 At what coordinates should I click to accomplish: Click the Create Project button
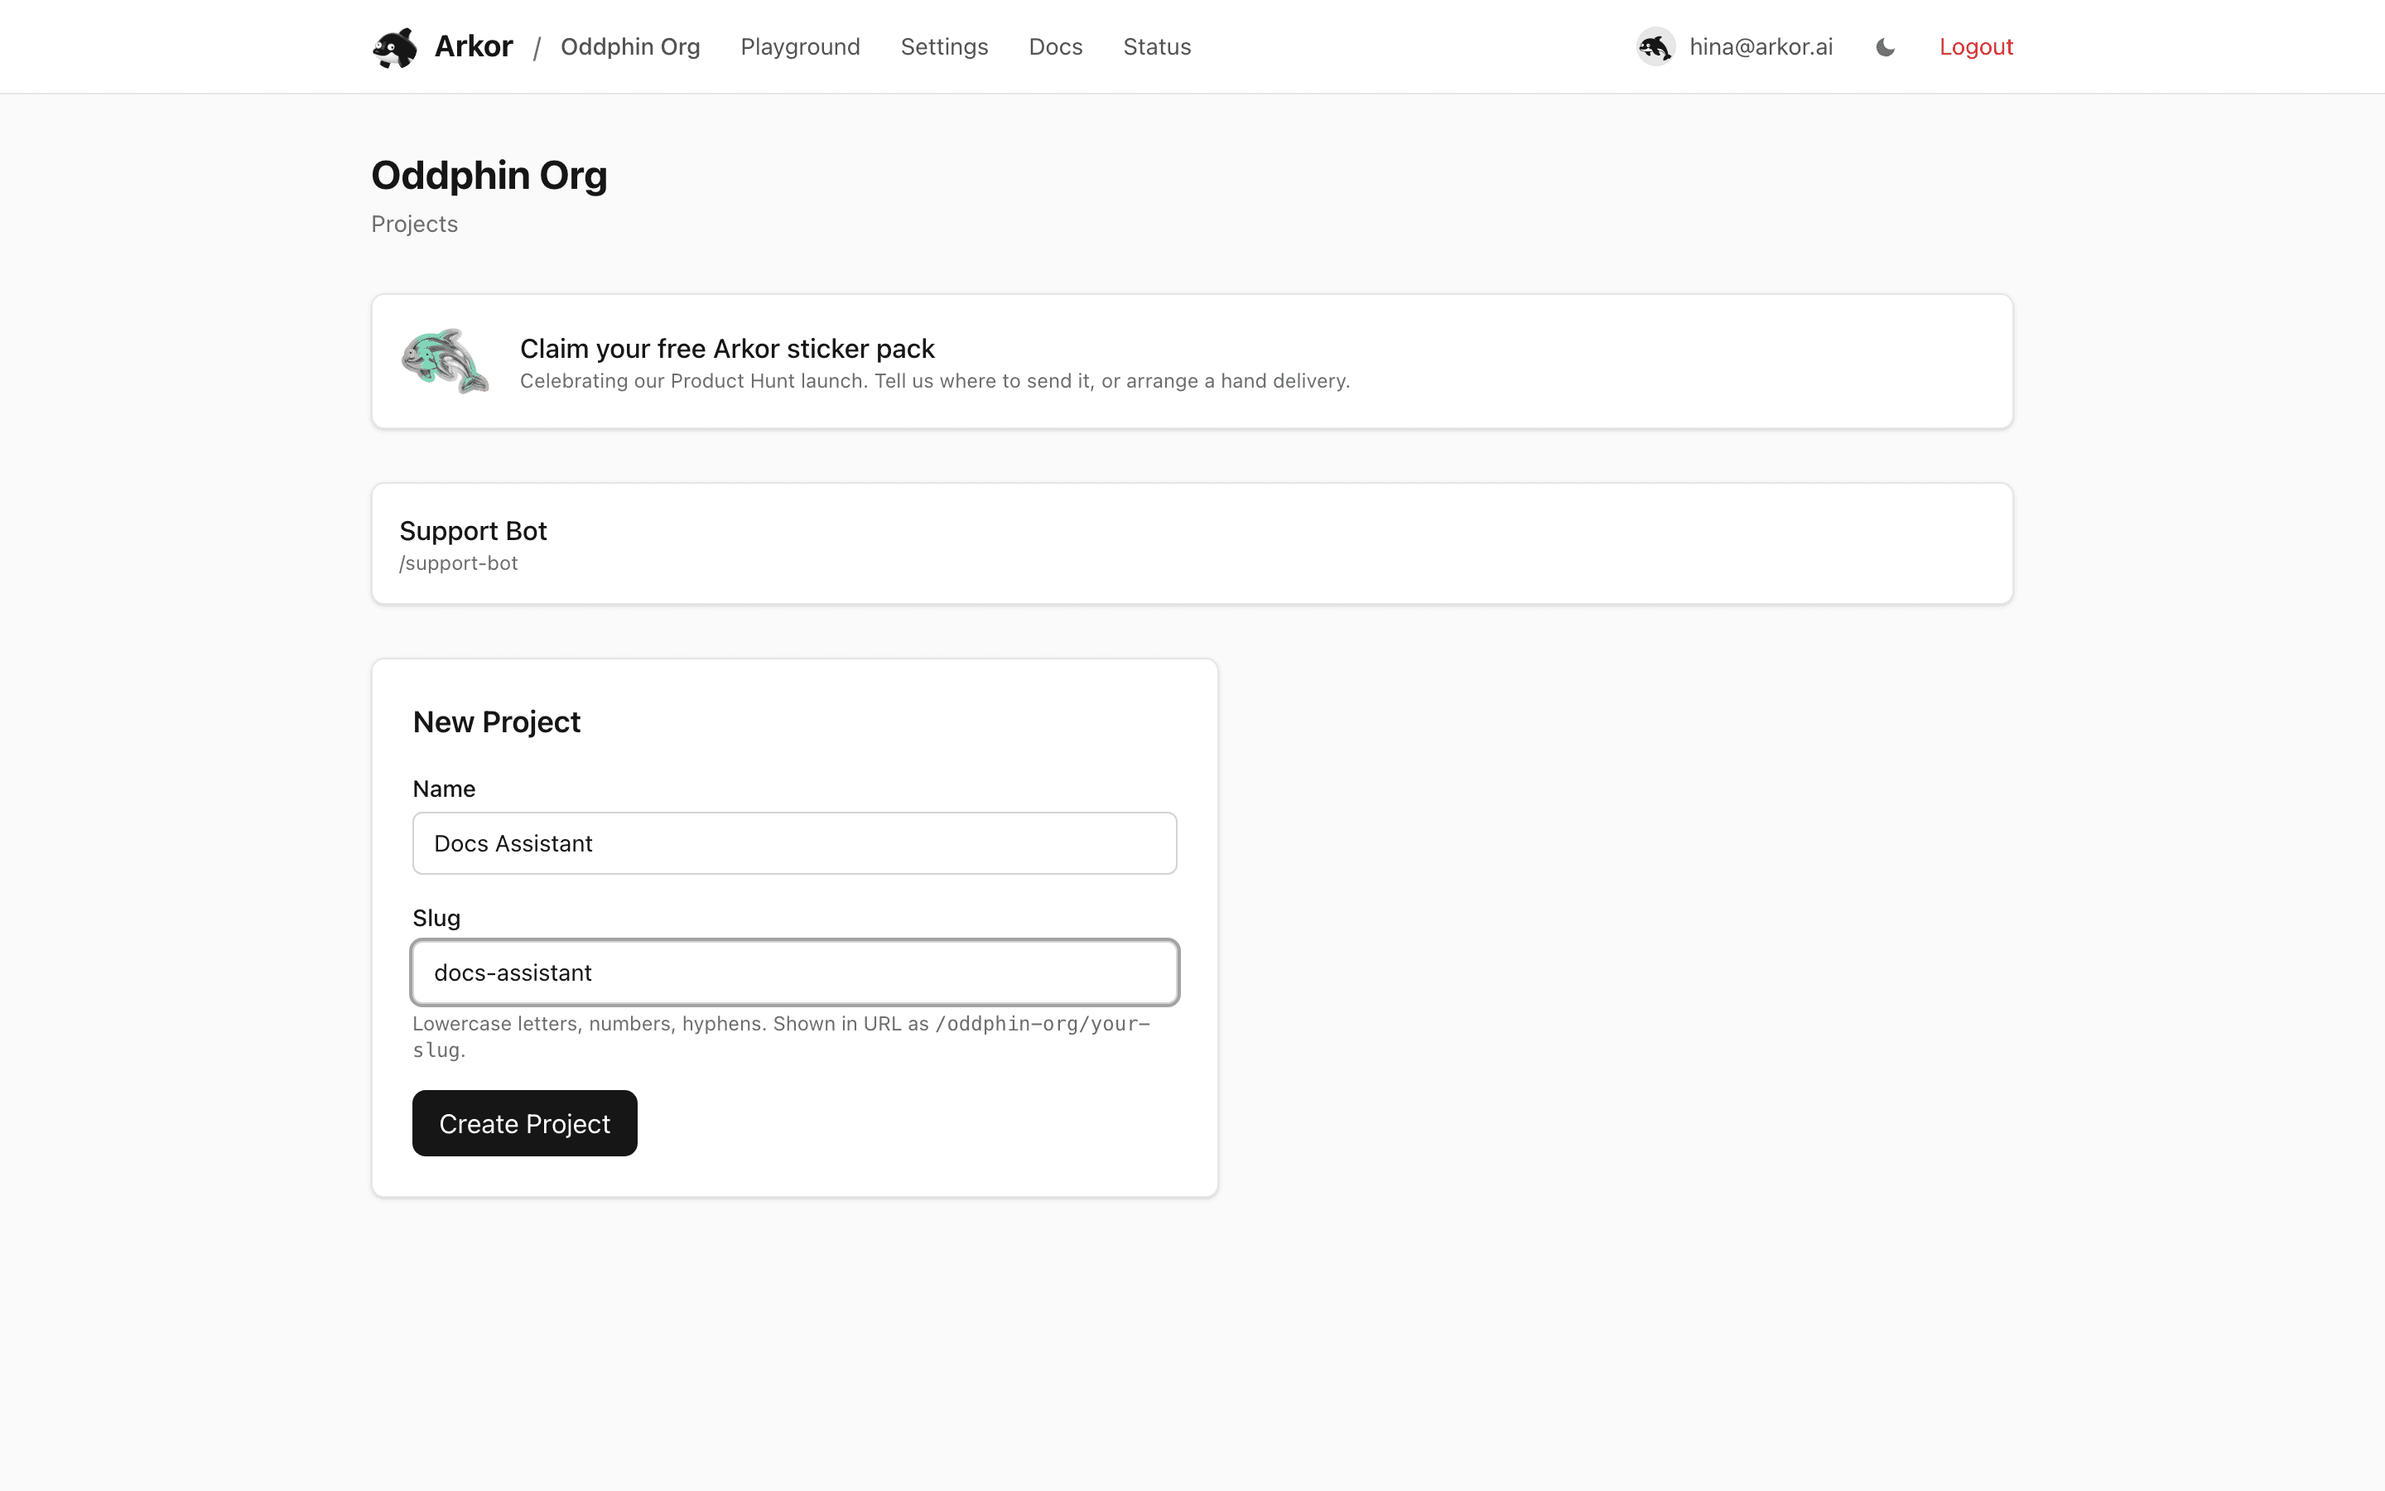tap(524, 1123)
